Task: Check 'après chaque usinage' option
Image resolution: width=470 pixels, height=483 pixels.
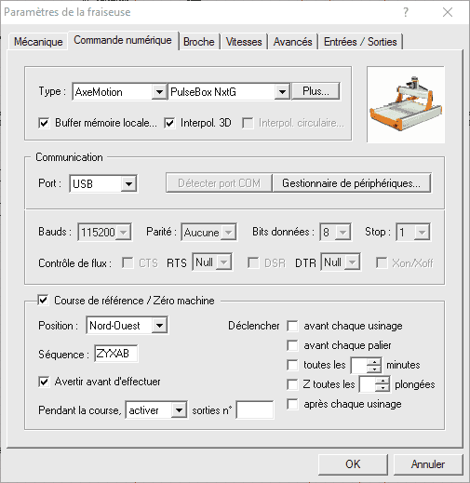Action: pyautogui.click(x=292, y=404)
